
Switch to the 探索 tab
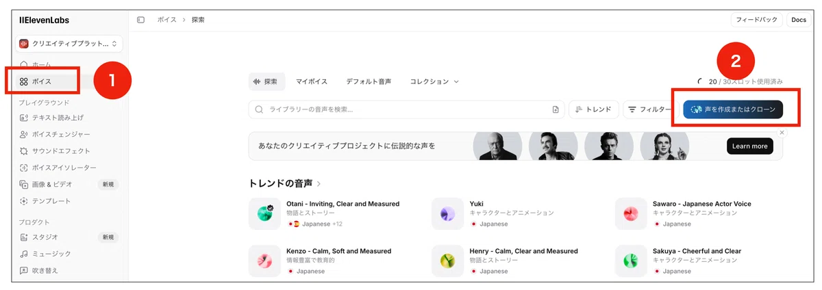266,81
